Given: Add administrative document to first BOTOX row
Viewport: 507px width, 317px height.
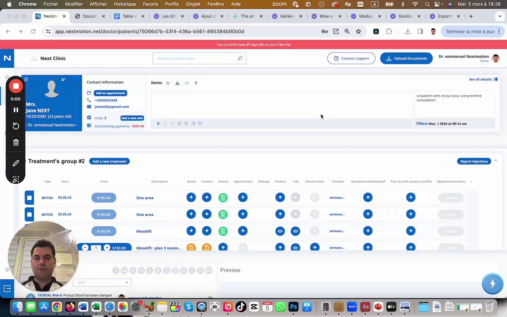Looking at the screenshot, I should point(368,197).
